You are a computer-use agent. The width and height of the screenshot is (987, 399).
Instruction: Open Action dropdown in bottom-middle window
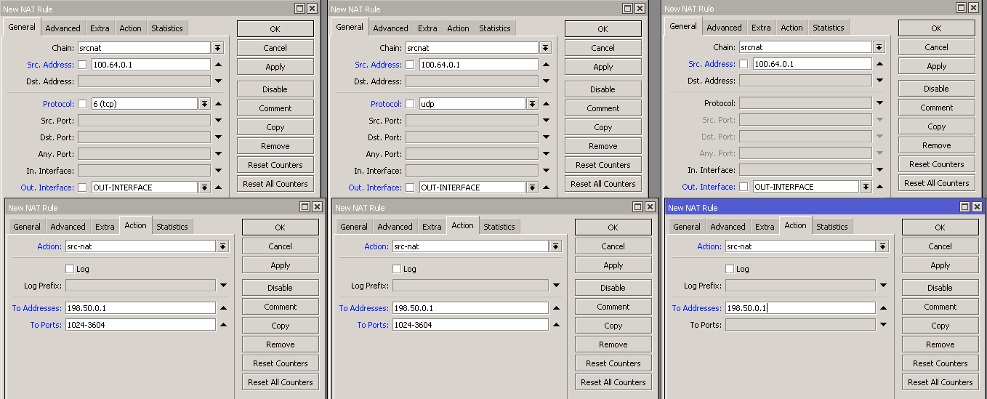pos(555,246)
